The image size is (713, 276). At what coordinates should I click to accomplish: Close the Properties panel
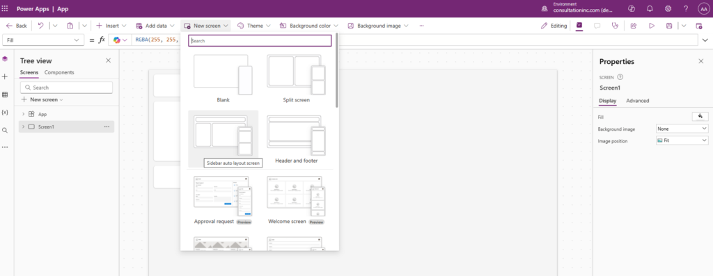point(700,61)
